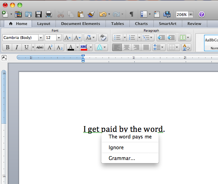Click the Undo arrow icon
The image size is (218, 184).
(102, 14)
